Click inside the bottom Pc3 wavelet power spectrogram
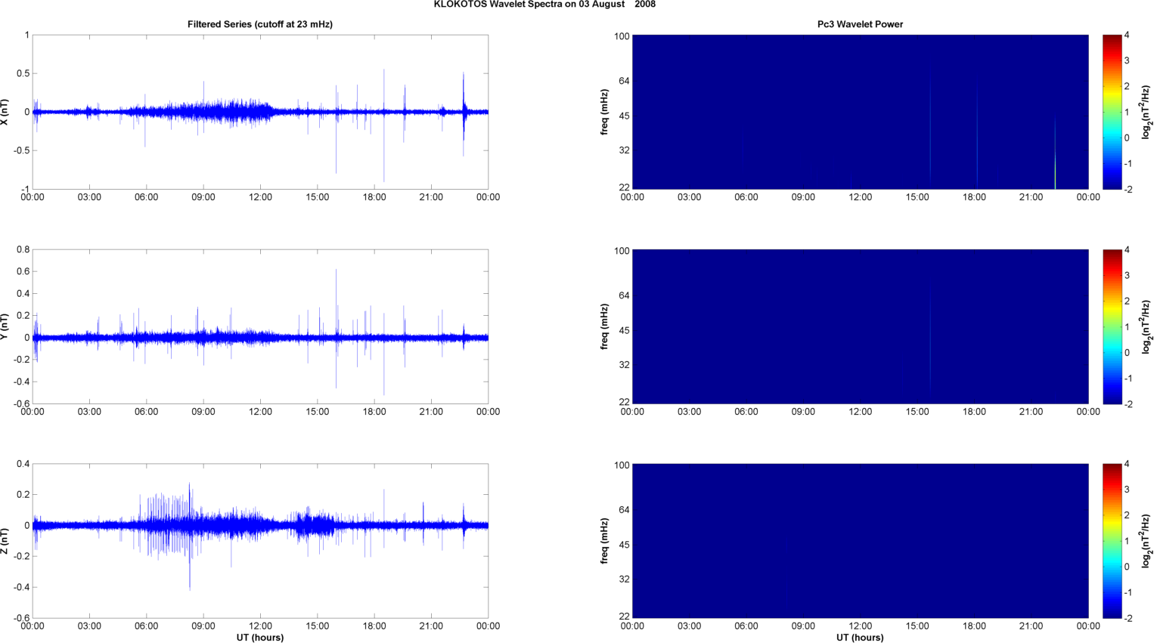Viewport: 1154px width, 643px height. click(860, 541)
